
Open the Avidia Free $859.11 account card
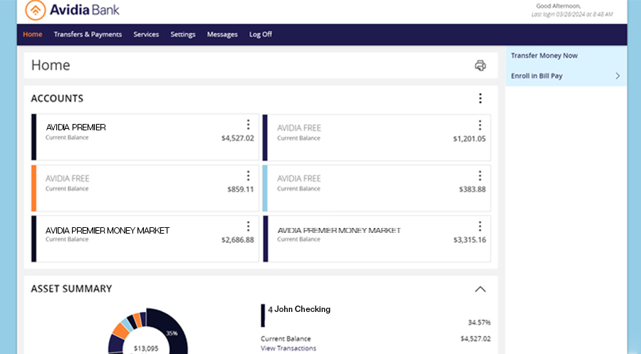[x=145, y=188]
